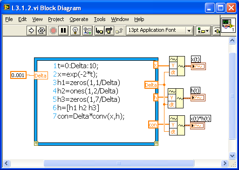Click the Abort Execution stop button
The image size is (239, 170).
pos(54,30)
